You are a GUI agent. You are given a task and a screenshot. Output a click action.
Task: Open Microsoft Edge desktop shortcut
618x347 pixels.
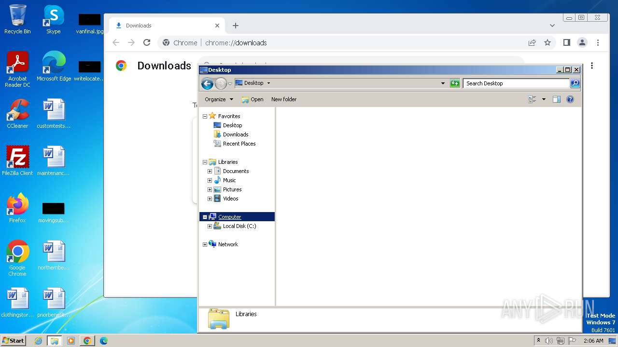click(x=54, y=67)
